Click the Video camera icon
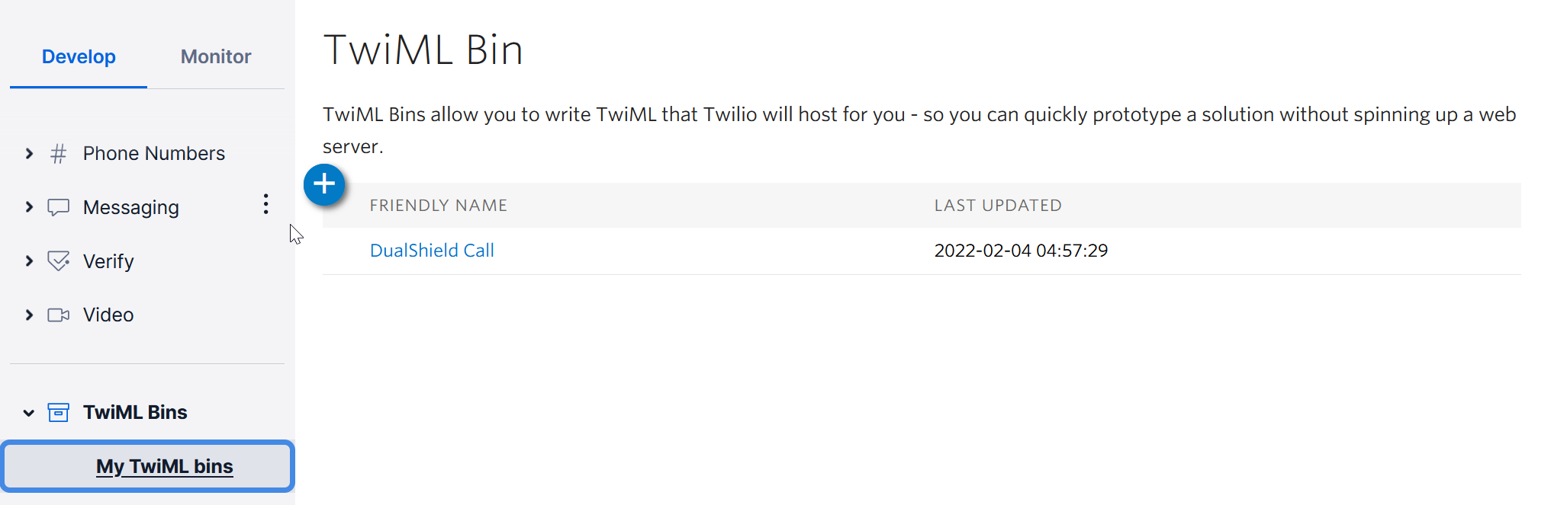Image resolution: width=1551 pixels, height=505 pixels. click(x=58, y=315)
